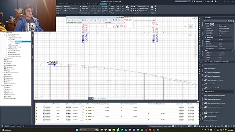Open Spotify from the taskbar
This screenshot has height=132, width=235.
(x=142, y=130)
